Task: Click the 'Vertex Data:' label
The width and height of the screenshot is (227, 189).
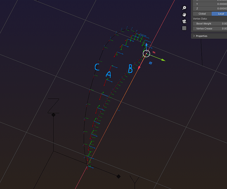Action: (x=200, y=19)
